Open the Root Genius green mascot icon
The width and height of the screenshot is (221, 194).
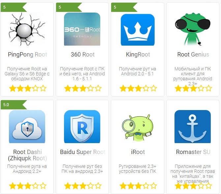(193, 29)
